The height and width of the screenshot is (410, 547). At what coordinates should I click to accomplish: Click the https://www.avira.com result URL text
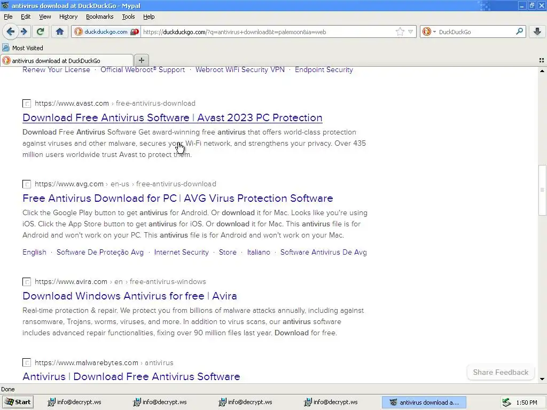[x=71, y=281]
